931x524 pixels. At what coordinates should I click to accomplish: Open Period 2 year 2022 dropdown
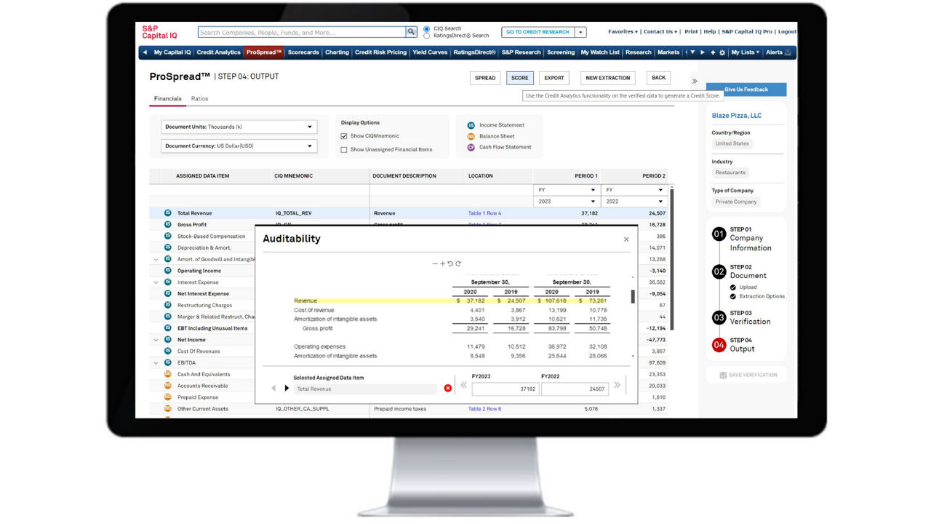(635, 202)
